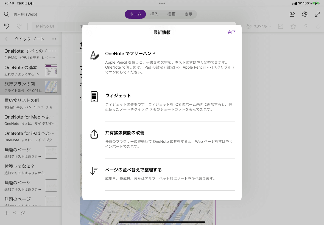Open the 個人用 (Web) notebook title
Image resolution: width=324 pixels, height=225 pixels.
tap(25, 14)
